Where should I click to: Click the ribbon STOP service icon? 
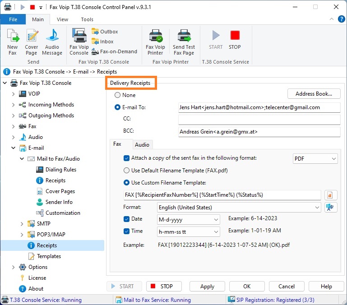(x=235, y=40)
